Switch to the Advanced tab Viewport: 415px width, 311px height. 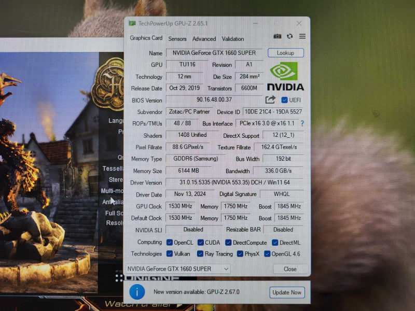point(204,39)
